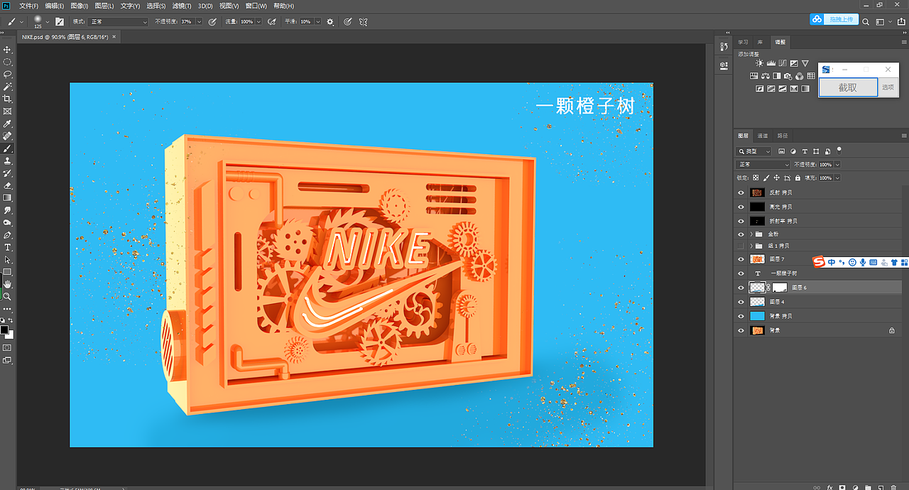Open layer filter type dropdown

pos(753,151)
